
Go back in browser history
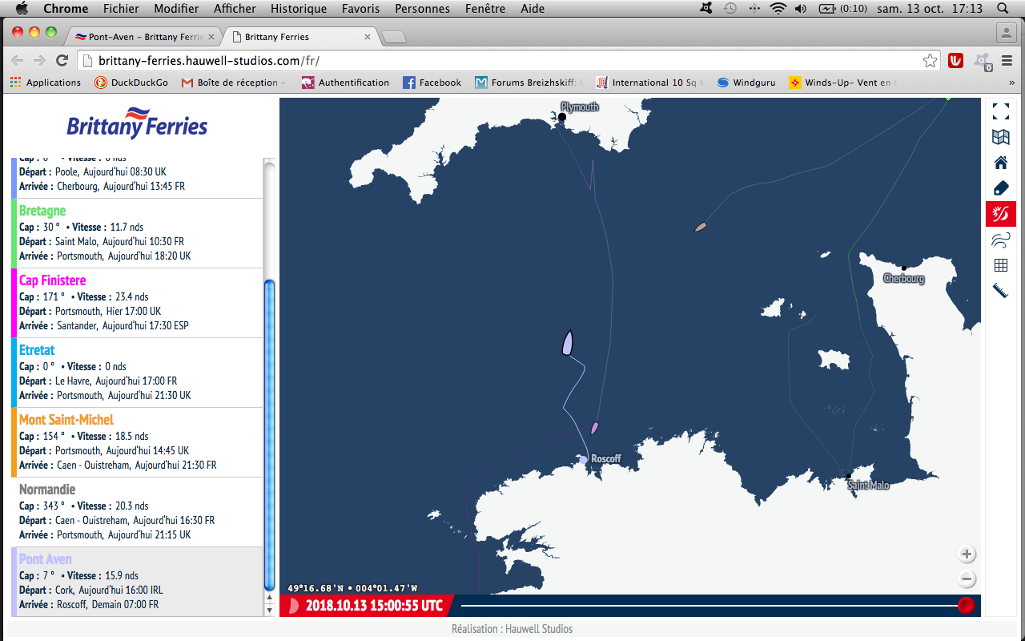[x=17, y=60]
